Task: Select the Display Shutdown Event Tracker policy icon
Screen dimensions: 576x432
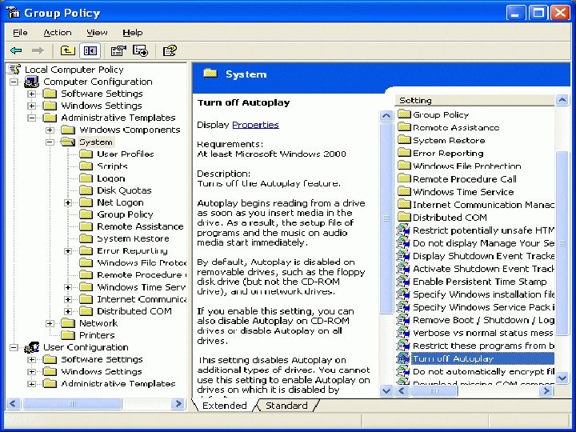Action: 403,256
